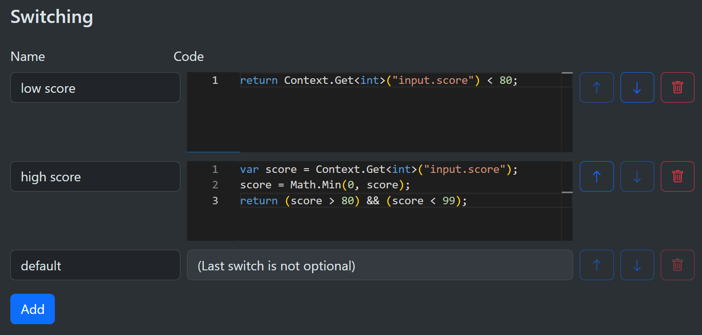Click the default switch trash icon

coord(677,265)
